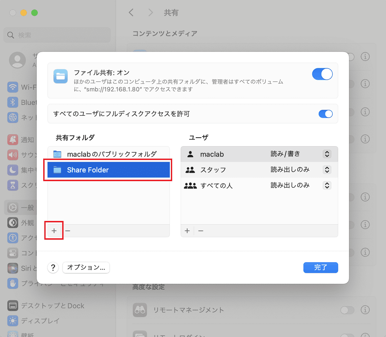The image size is (386, 337).
Task: Open デスクトップとDock in sidebar
Action: (x=46, y=306)
